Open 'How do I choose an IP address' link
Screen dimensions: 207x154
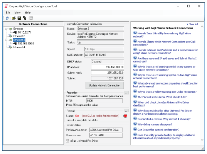(165, 51)
